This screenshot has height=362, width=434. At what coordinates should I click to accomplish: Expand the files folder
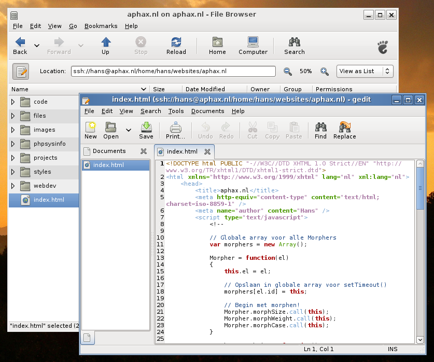(13, 116)
